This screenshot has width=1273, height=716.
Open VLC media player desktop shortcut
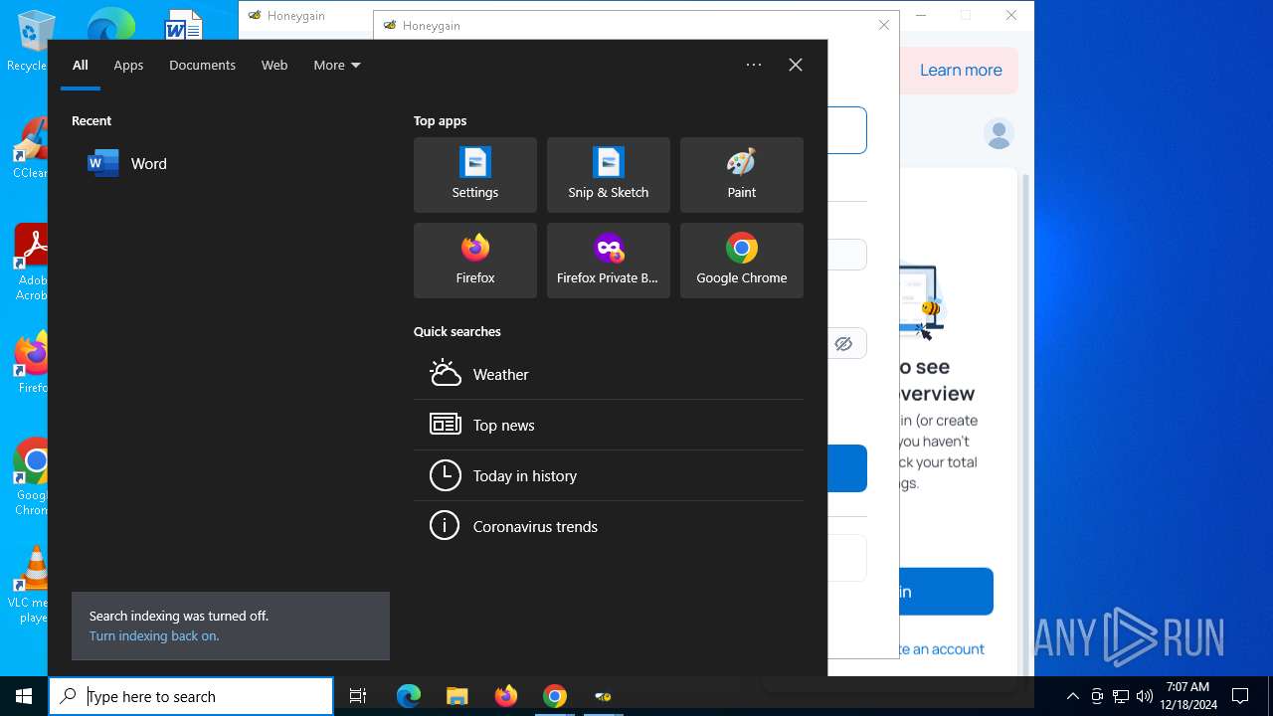(x=30, y=585)
